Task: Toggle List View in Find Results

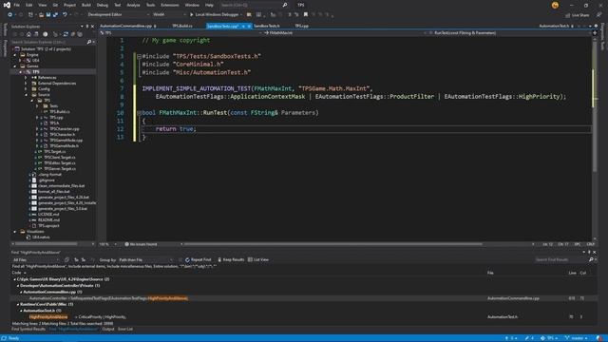Action: 258,259
